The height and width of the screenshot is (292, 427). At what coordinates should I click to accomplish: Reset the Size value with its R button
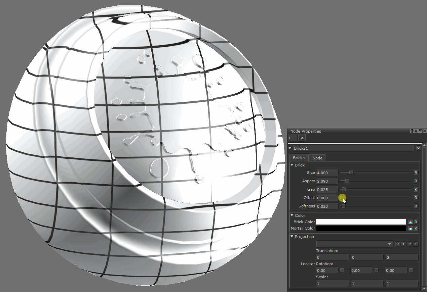point(416,173)
